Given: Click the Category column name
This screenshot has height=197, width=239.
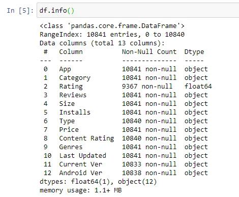Looking at the screenshot, I should coord(75,78).
